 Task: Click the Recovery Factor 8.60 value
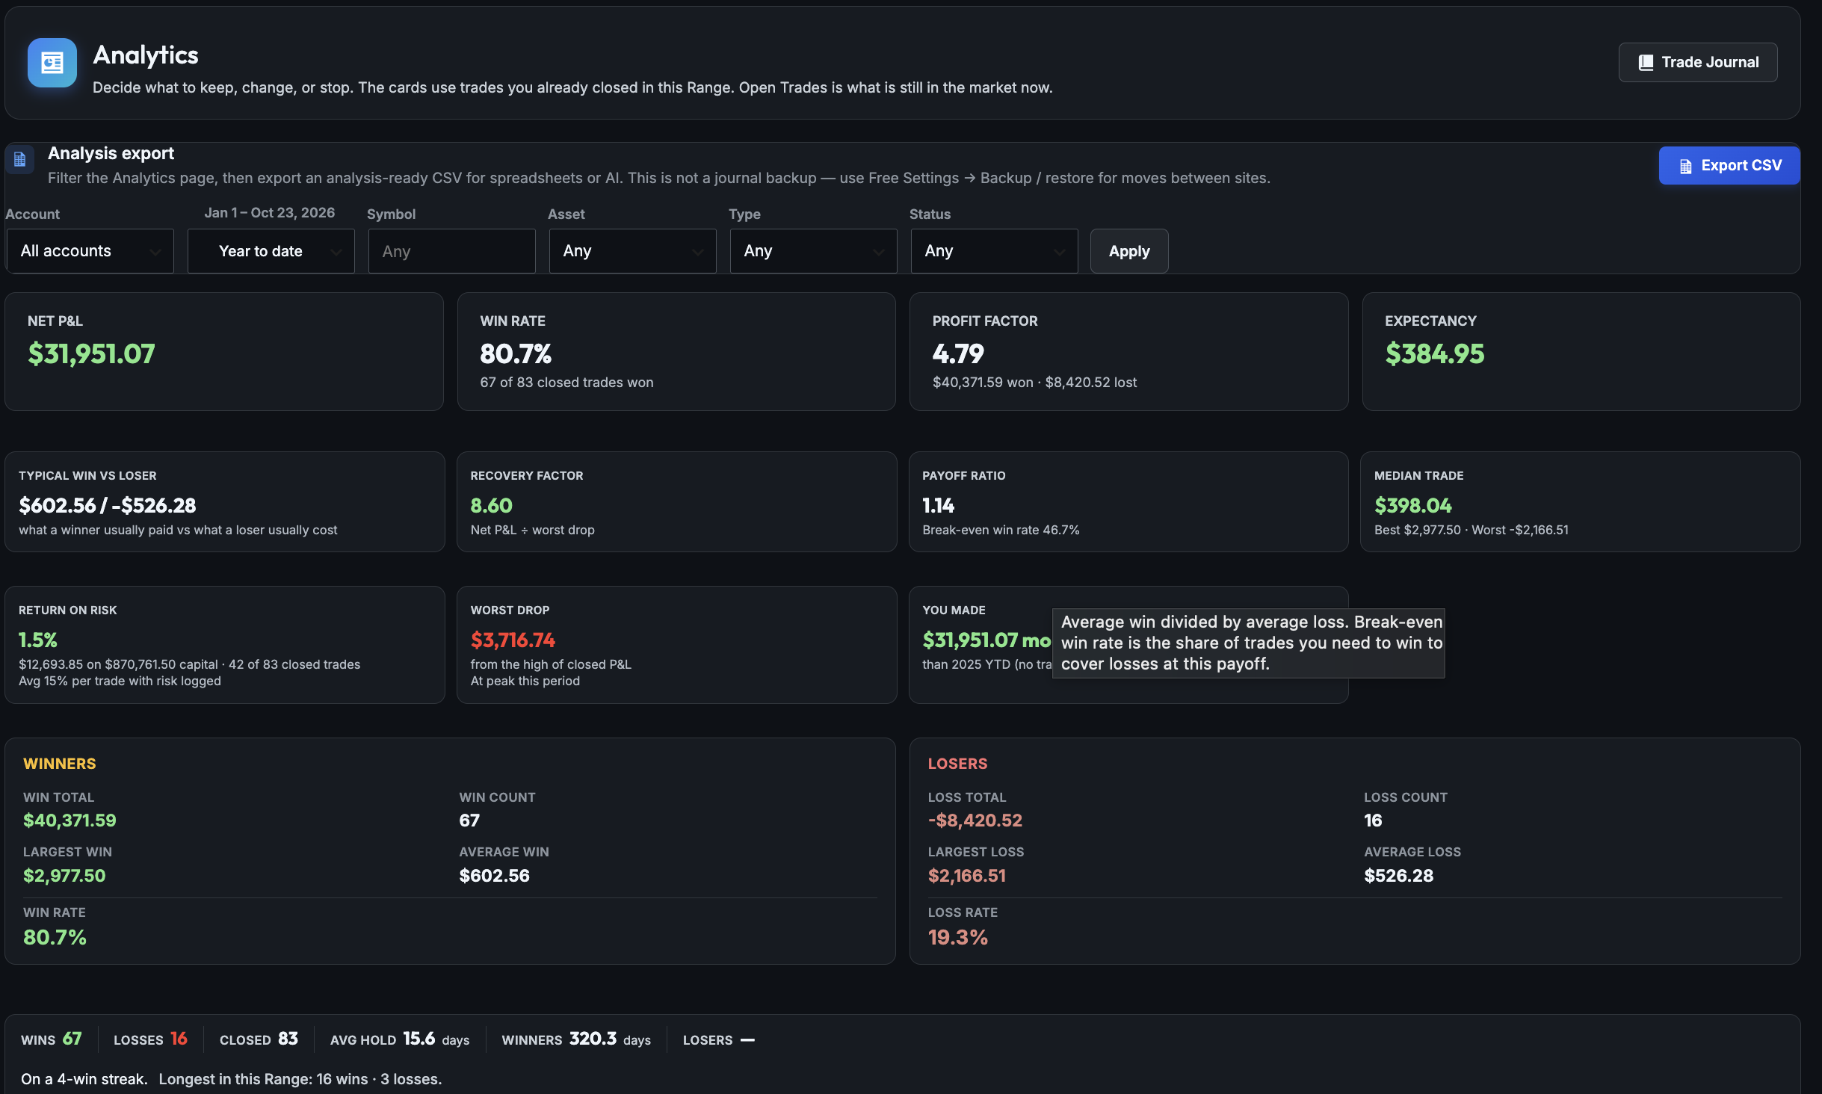(x=492, y=505)
